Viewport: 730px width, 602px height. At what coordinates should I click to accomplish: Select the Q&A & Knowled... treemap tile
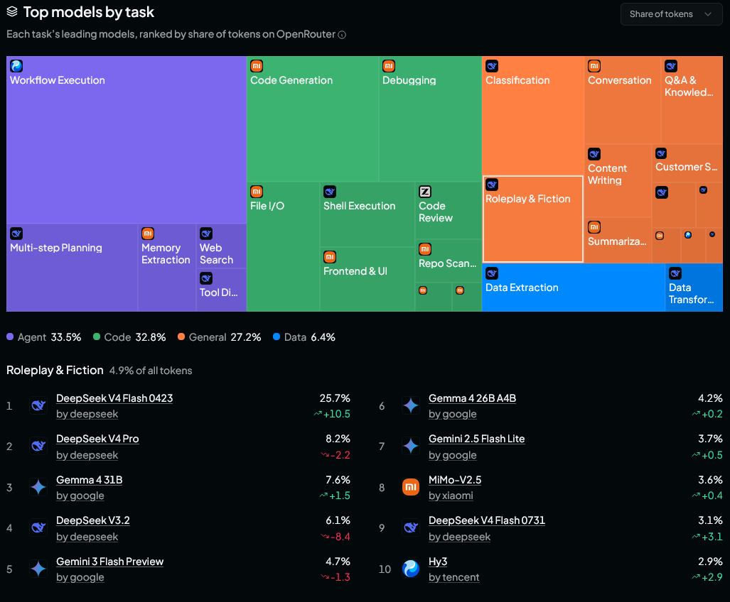click(x=692, y=100)
